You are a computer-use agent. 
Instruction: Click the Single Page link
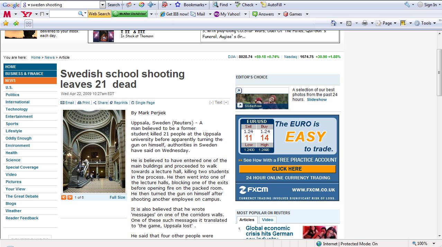[x=145, y=103]
